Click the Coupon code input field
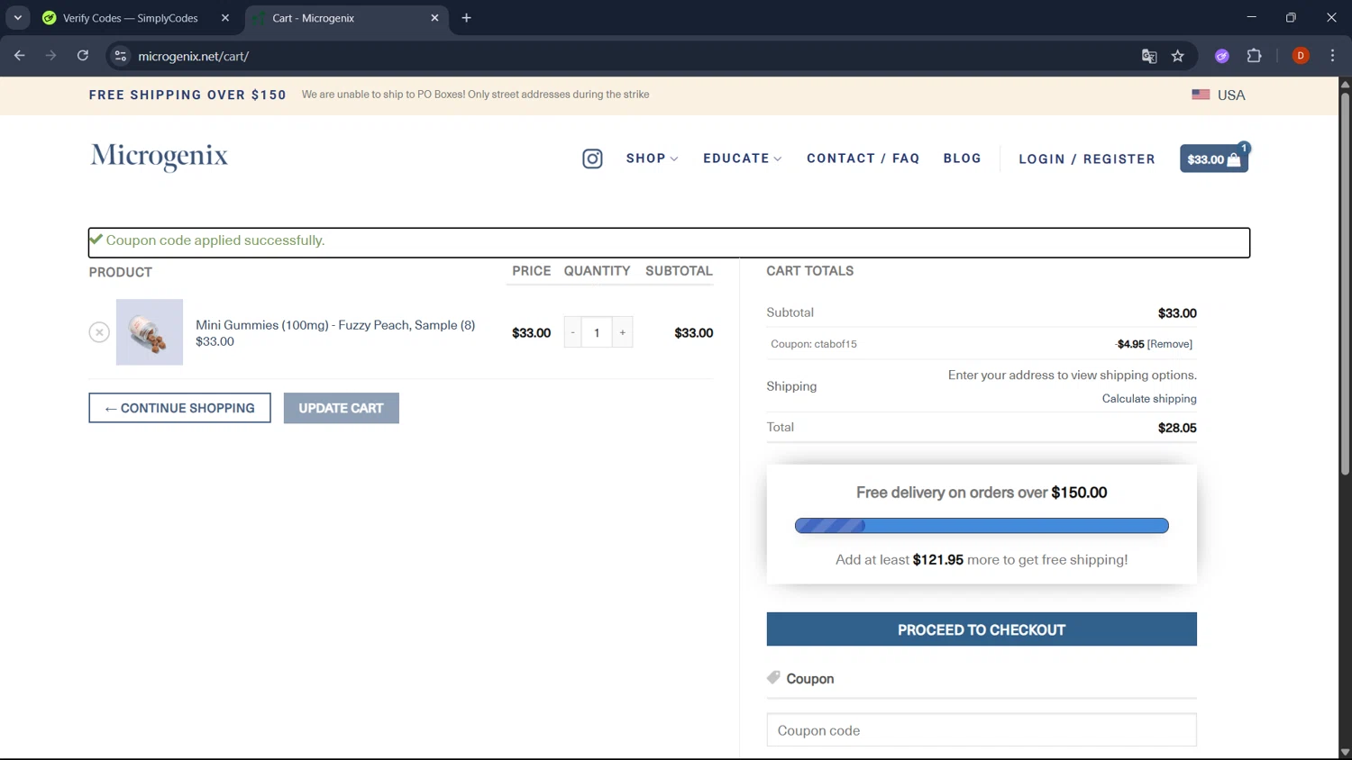Viewport: 1352px width, 760px height. tap(982, 730)
